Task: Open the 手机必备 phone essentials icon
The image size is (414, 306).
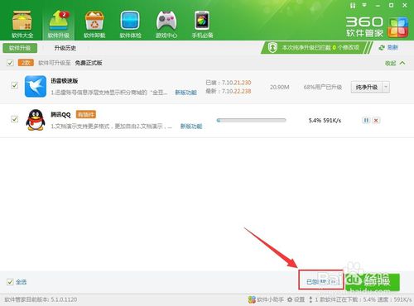Action: (202, 24)
